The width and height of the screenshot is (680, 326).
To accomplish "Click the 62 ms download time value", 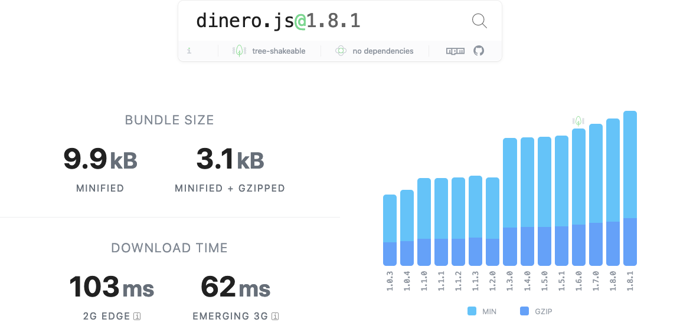I will click(x=236, y=287).
